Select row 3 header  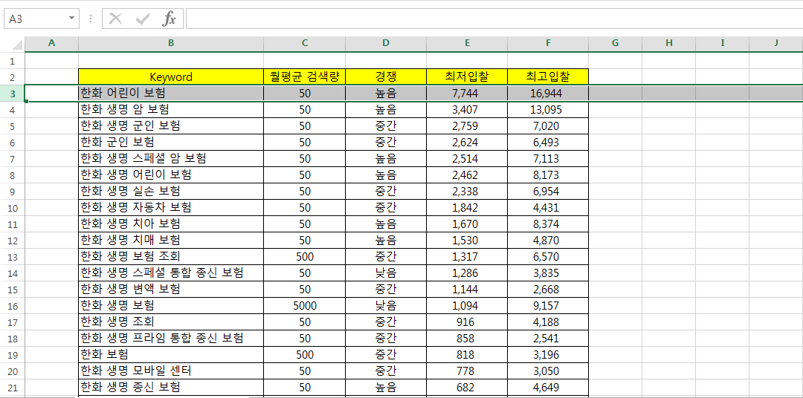[13, 94]
